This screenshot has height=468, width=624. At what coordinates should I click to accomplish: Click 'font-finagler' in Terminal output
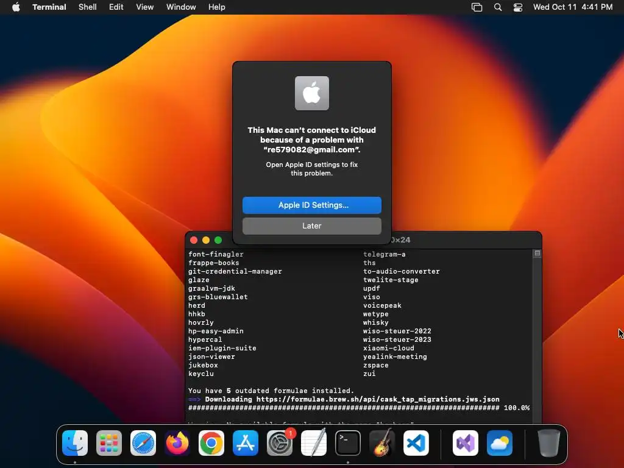(x=216, y=254)
